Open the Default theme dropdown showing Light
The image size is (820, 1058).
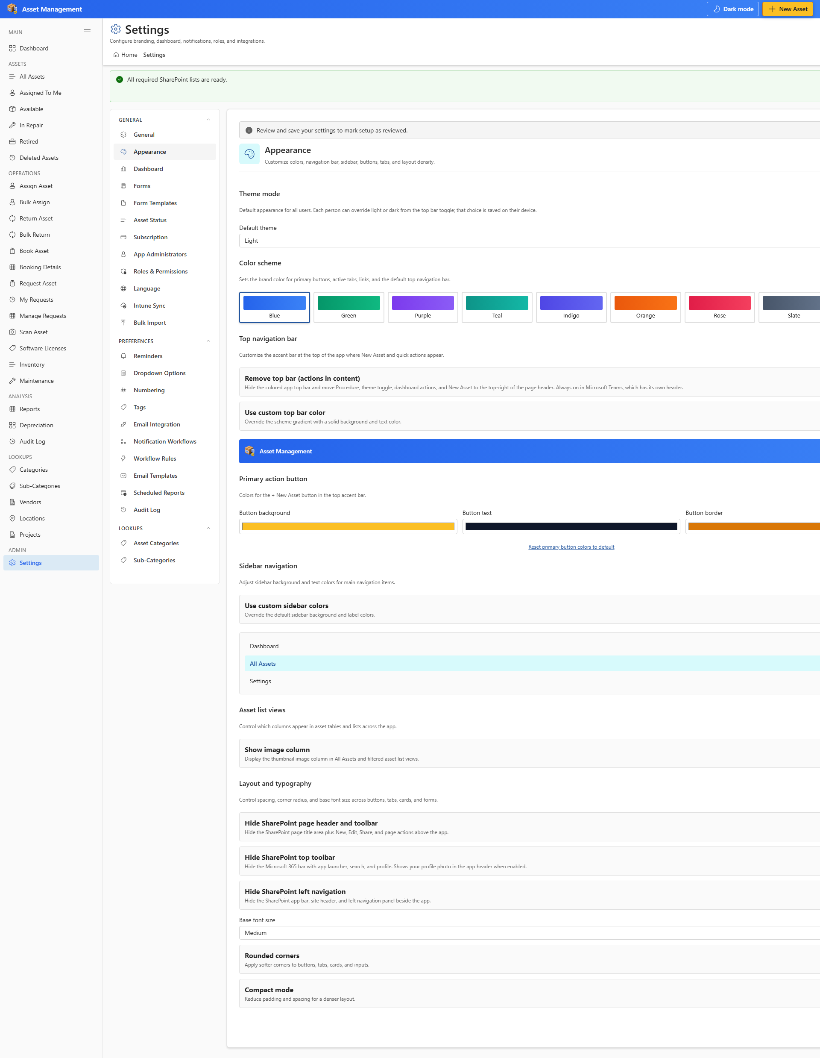point(530,240)
